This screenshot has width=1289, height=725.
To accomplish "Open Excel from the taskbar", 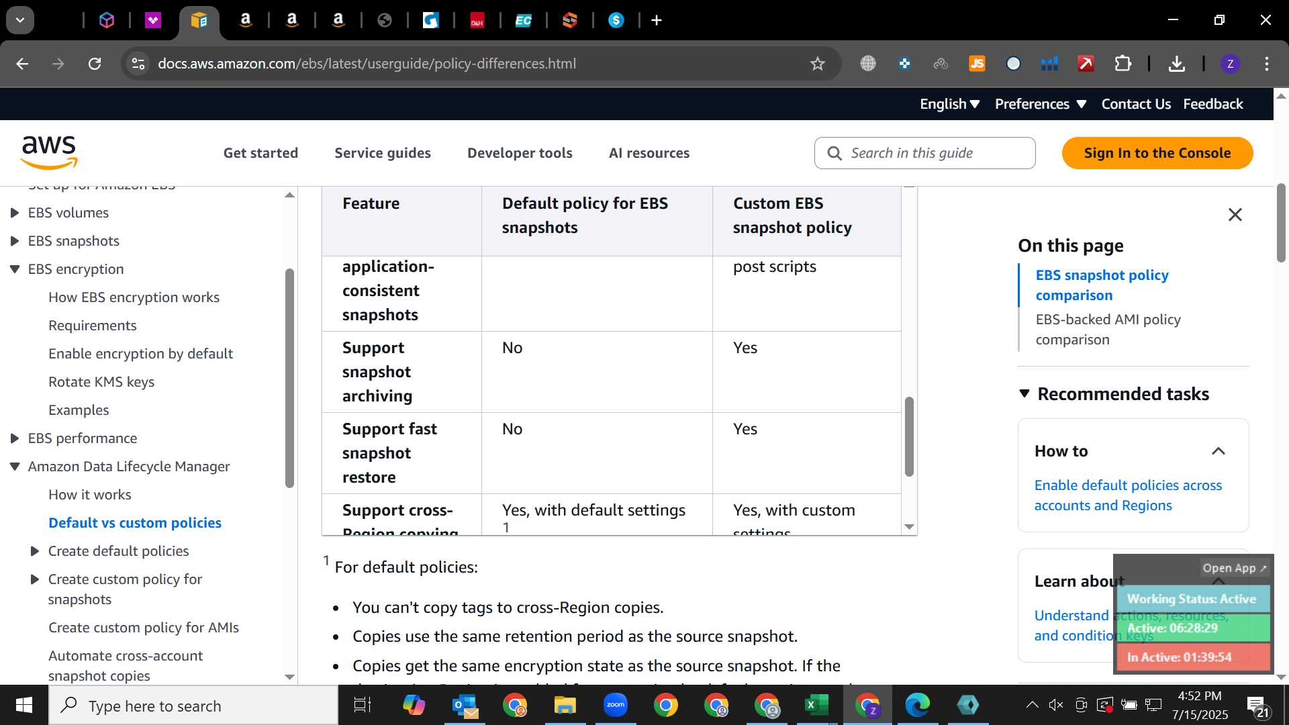I will pyautogui.click(x=816, y=705).
